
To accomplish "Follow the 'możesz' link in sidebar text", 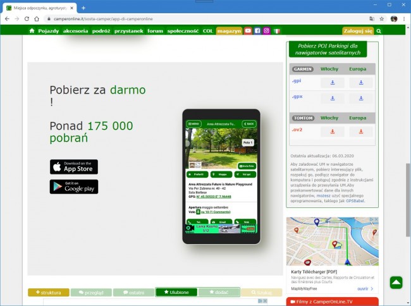I will click(323, 196).
